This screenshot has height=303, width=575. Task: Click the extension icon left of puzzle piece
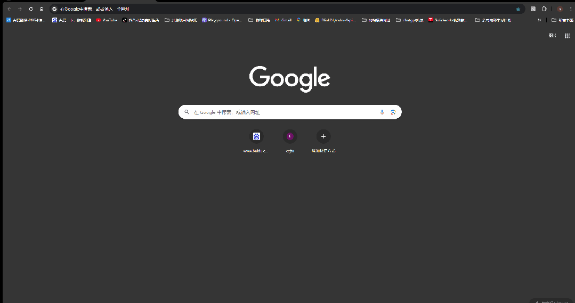click(533, 9)
